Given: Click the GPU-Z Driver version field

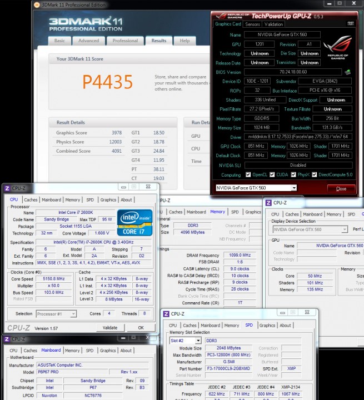Looking at the screenshot, I should 298,137.
